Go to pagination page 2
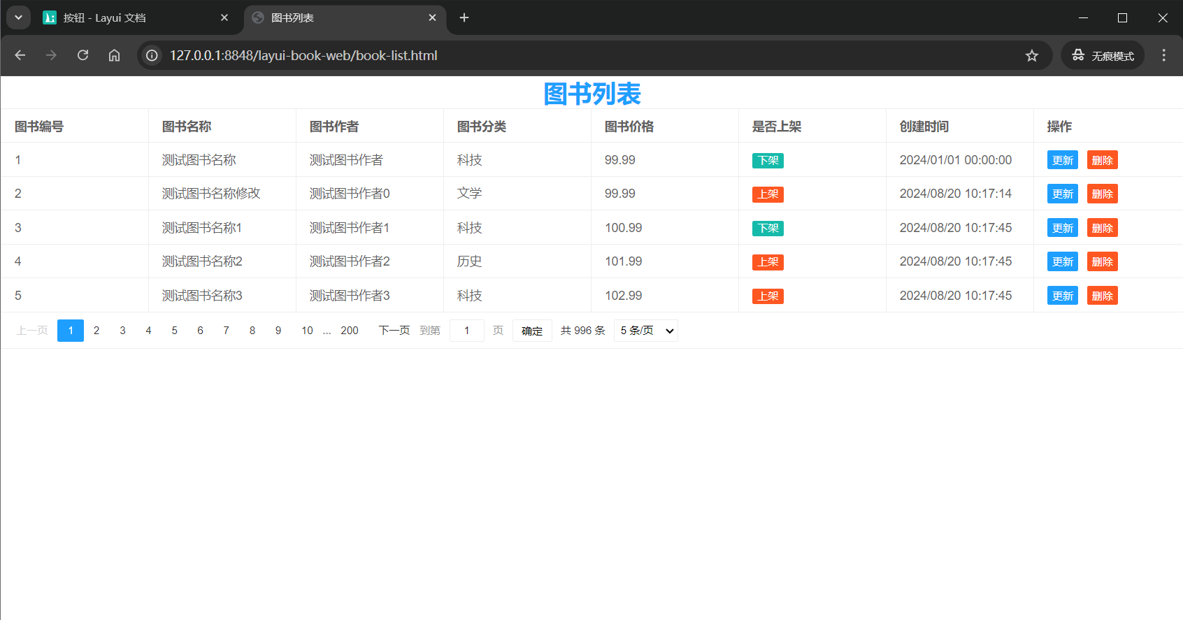This screenshot has height=620, width=1183. point(96,331)
